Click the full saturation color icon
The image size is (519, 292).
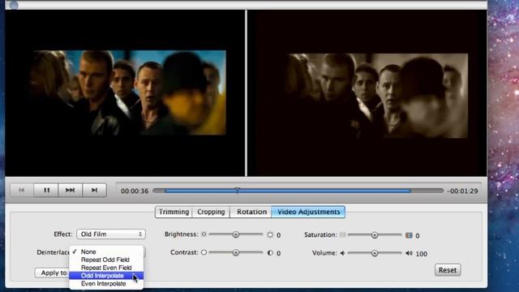coord(409,235)
